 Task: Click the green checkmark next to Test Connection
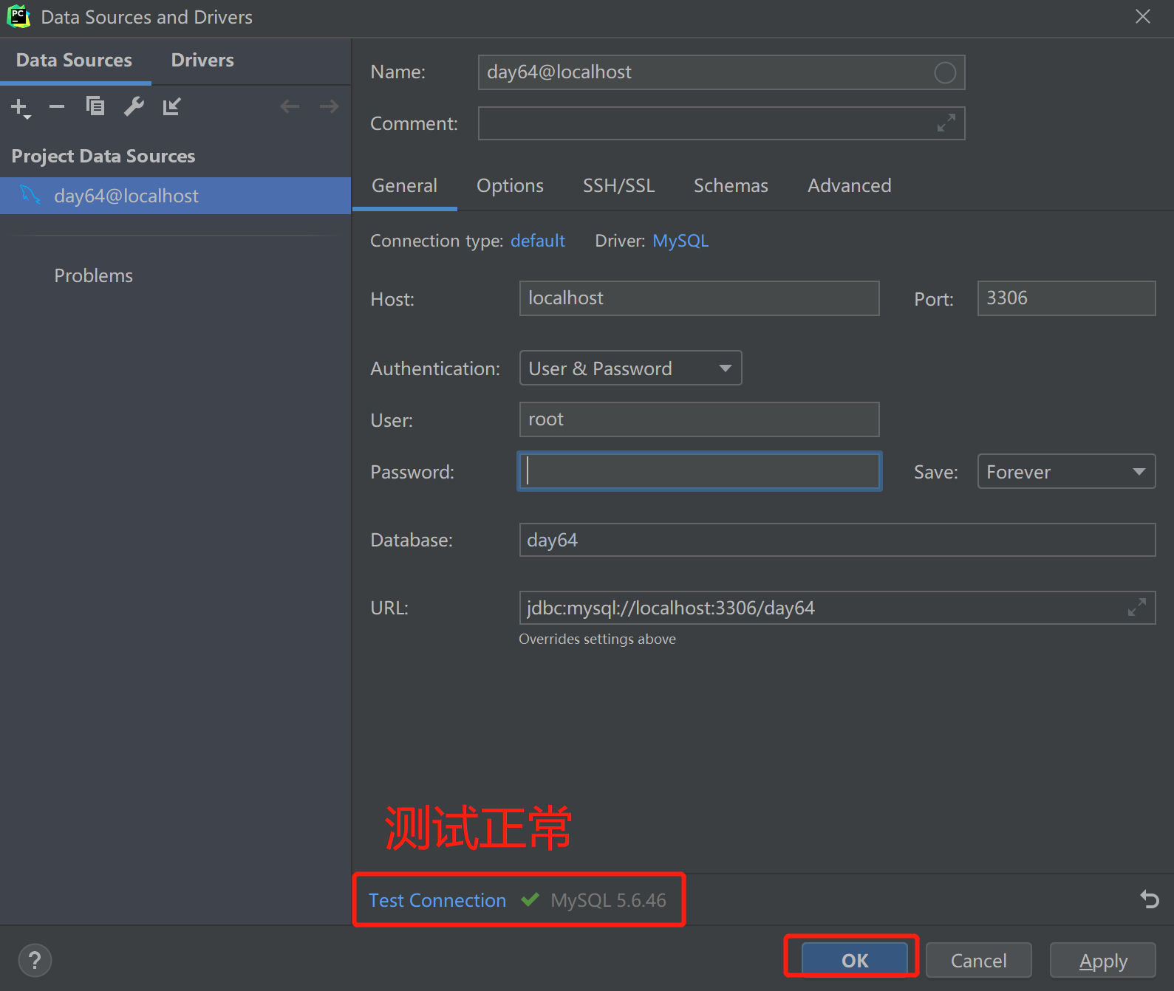(530, 899)
